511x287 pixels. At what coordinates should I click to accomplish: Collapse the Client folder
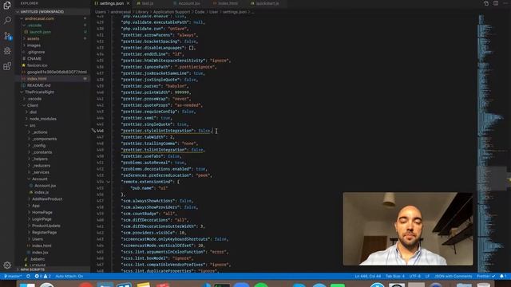[x=33, y=105]
